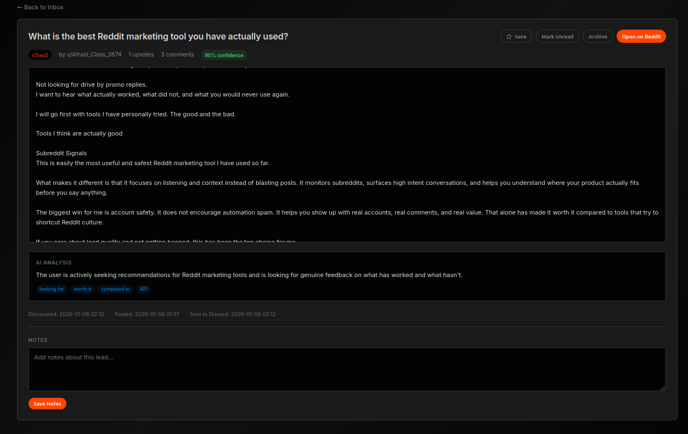688x434 pixels.
Task: Click the 1 upvotes counter
Action: (141, 54)
